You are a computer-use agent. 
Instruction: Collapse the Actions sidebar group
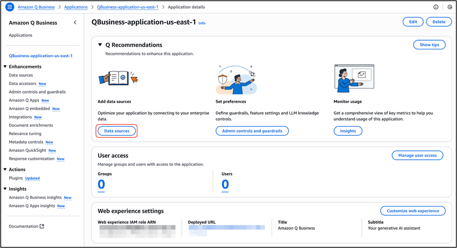pos(5,170)
